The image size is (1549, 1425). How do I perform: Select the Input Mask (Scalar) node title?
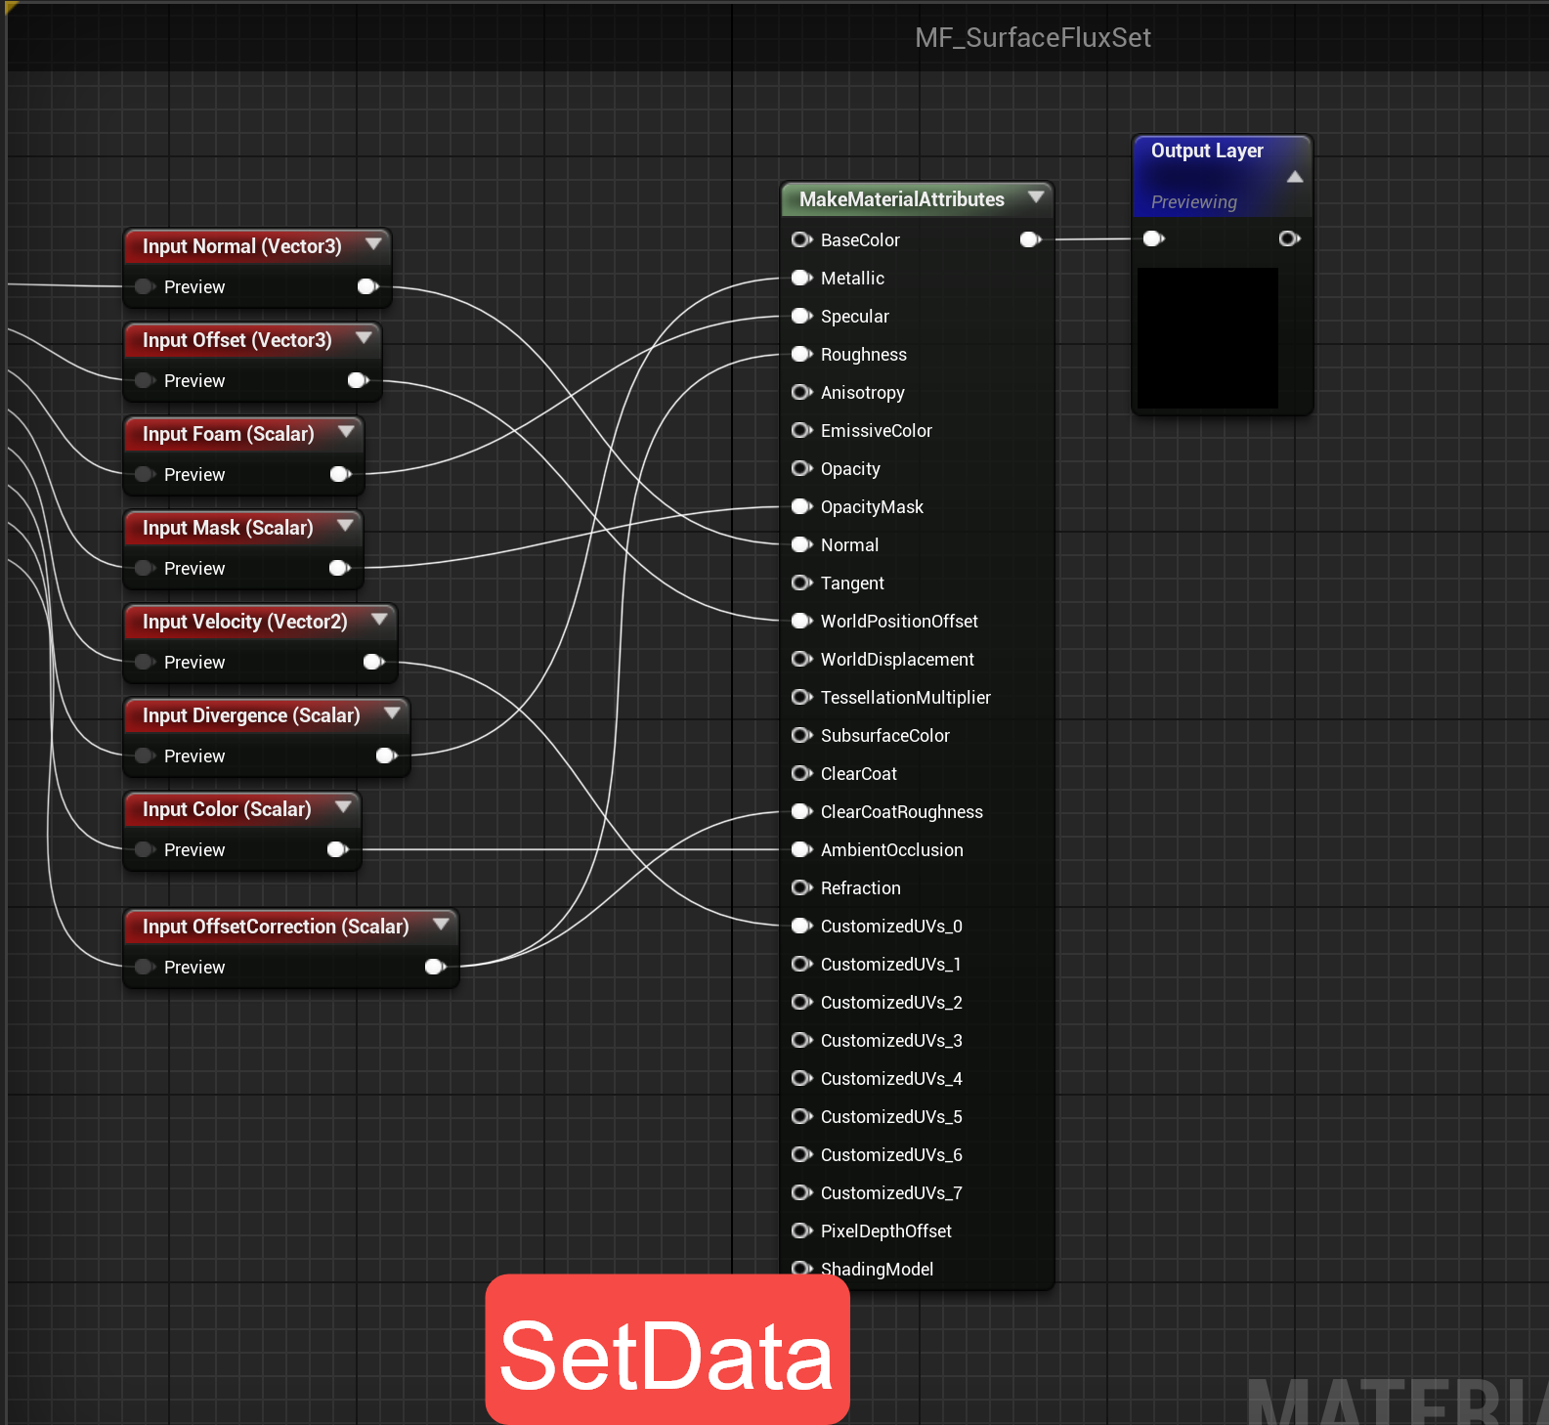click(228, 528)
